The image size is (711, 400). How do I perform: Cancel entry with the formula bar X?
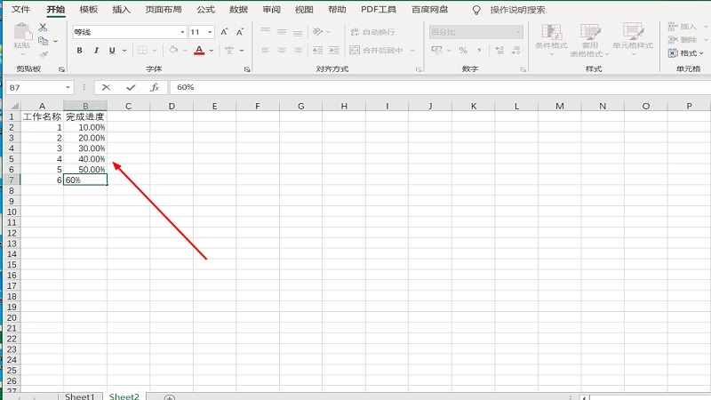point(107,87)
